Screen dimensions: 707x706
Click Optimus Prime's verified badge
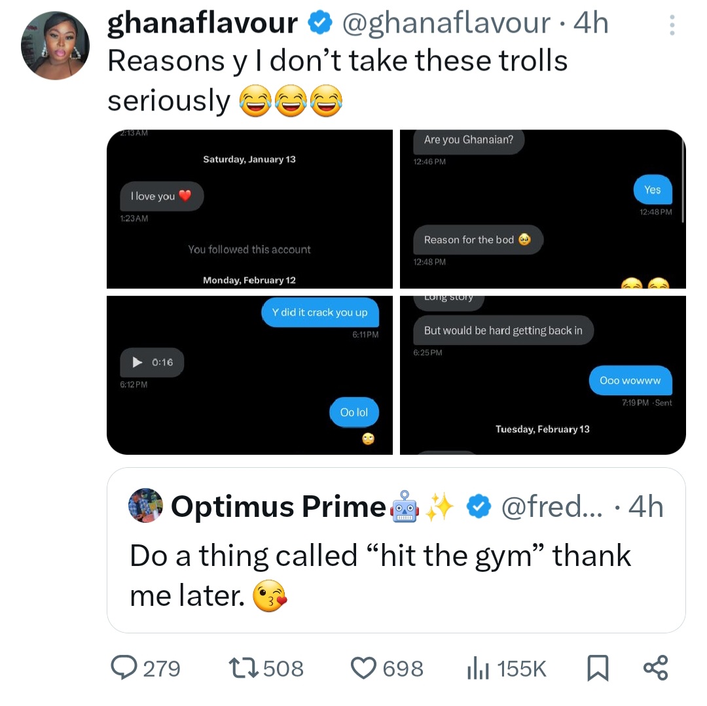click(x=480, y=506)
